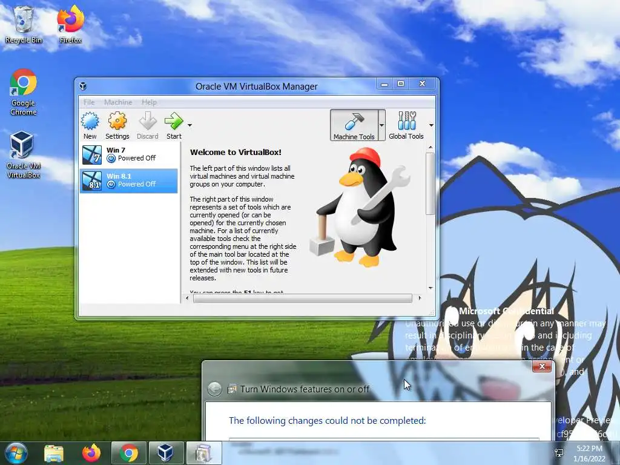Open the Help menu in VirtualBox
Viewport: 620px width, 465px height.
(x=149, y=102)
